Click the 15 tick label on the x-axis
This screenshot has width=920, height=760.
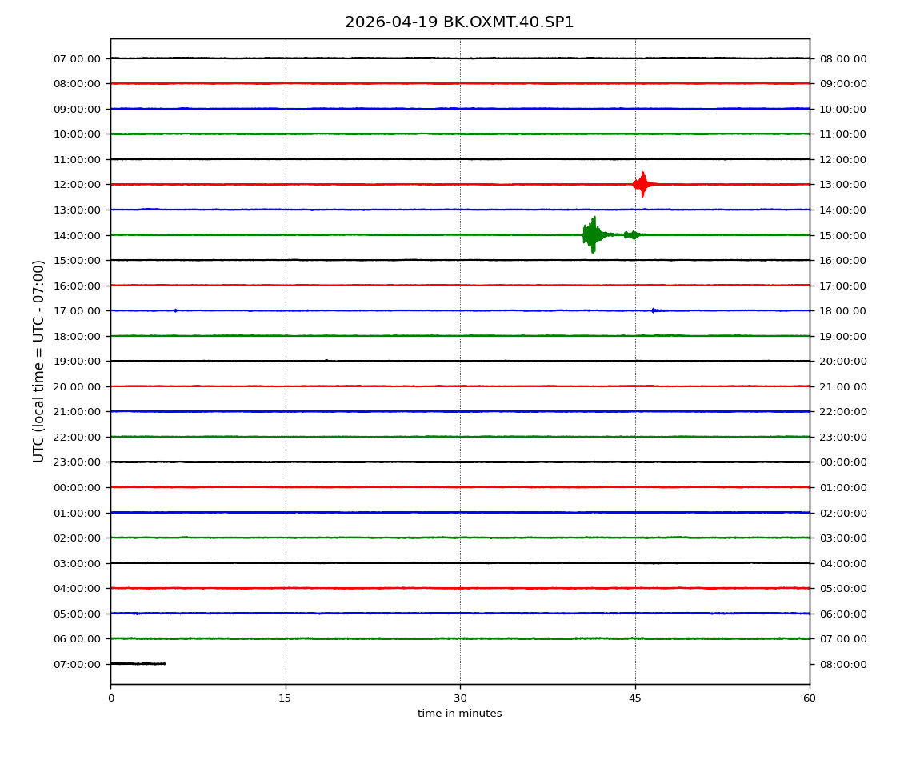point(285,698)
